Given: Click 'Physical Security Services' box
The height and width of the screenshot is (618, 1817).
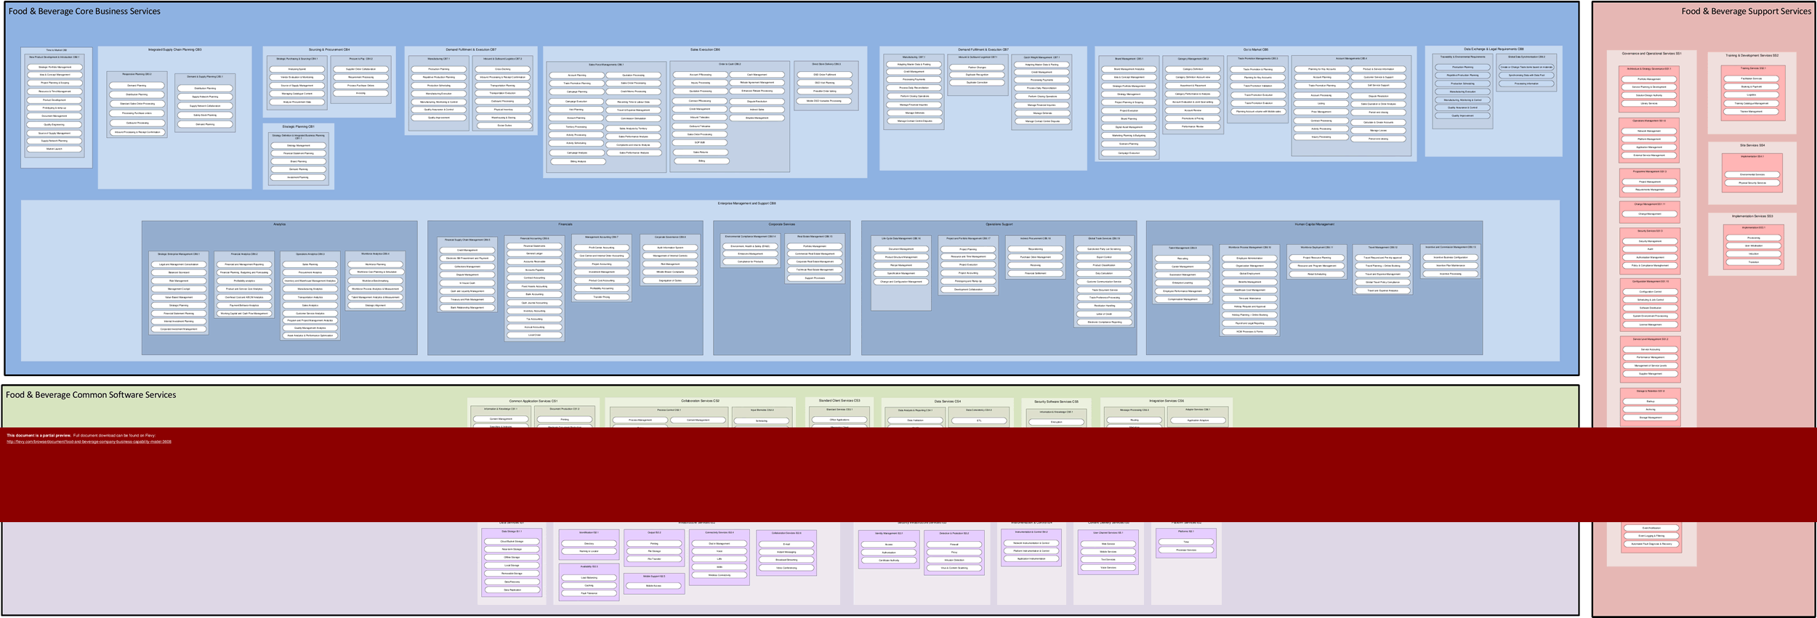Looking at the screenshot, I should [x=1752, y=183].
